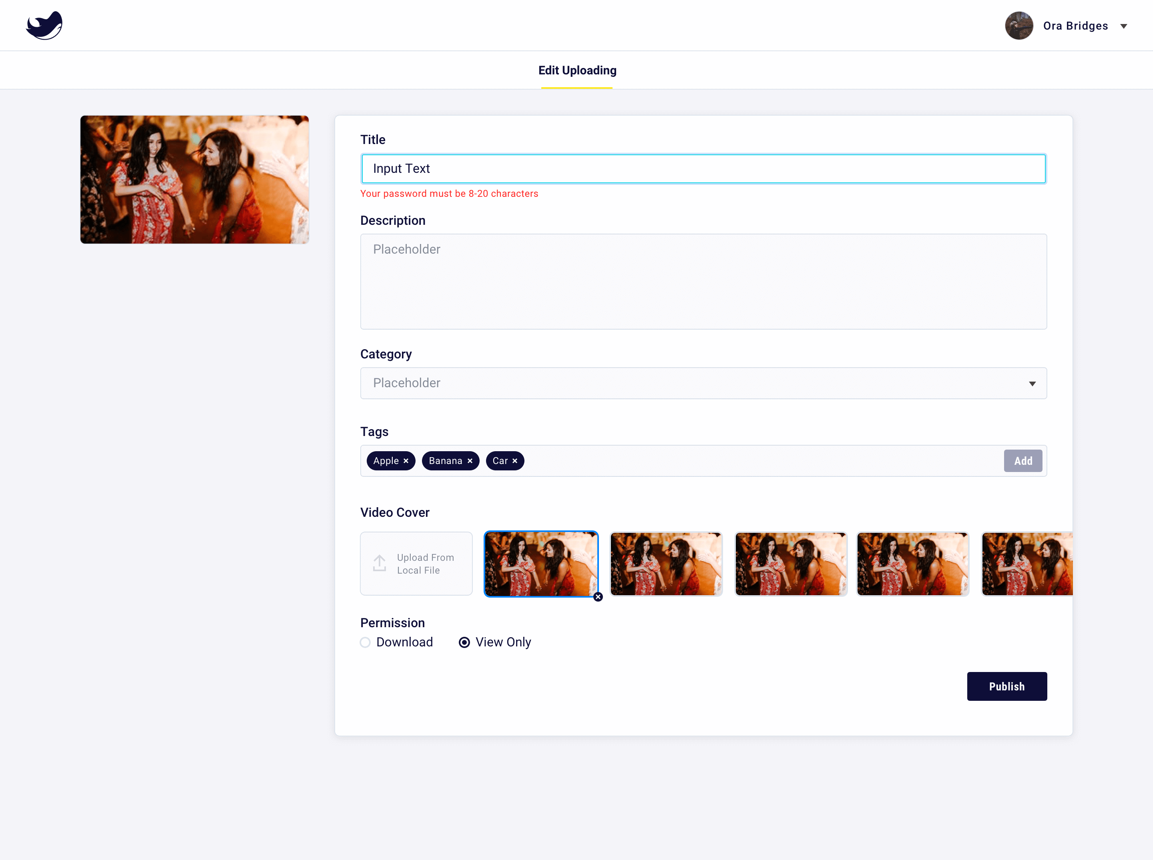Remove the selected video cover thumbnail

click(598, 596)
